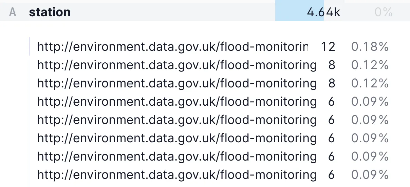Click the 0% null percentage for station
Viewport: 410px width, 187px height.
[x=384, y=13]
